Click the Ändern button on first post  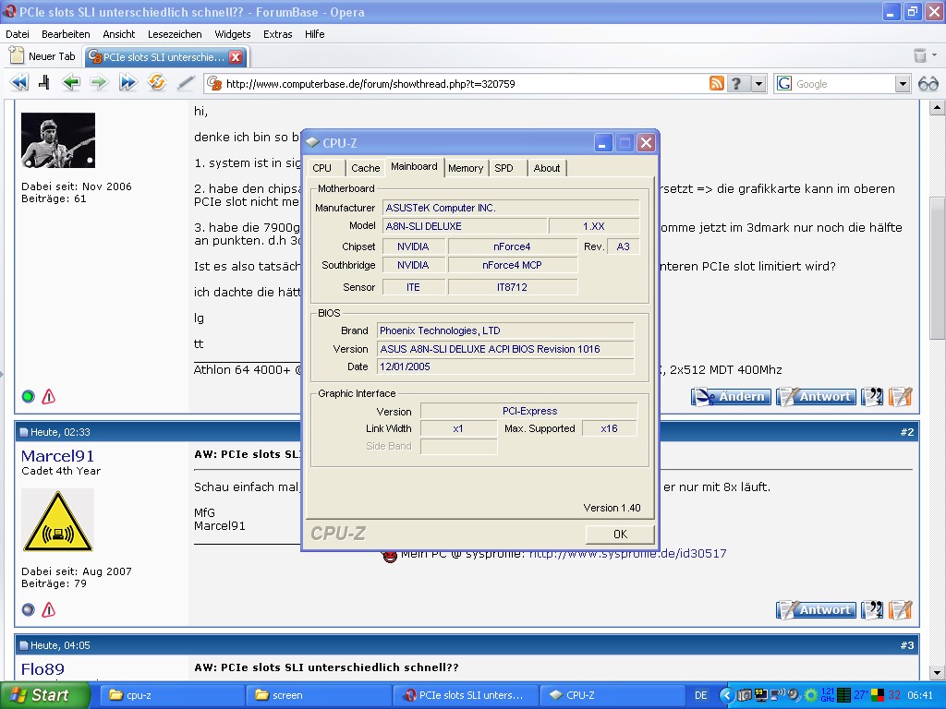tap(731, 397)
